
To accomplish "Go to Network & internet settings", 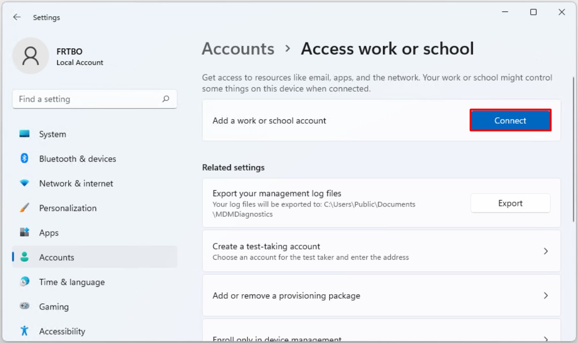I will 95,183.
